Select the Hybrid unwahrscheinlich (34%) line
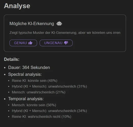Screen dimensions: 133x127 tap(49, 111)
